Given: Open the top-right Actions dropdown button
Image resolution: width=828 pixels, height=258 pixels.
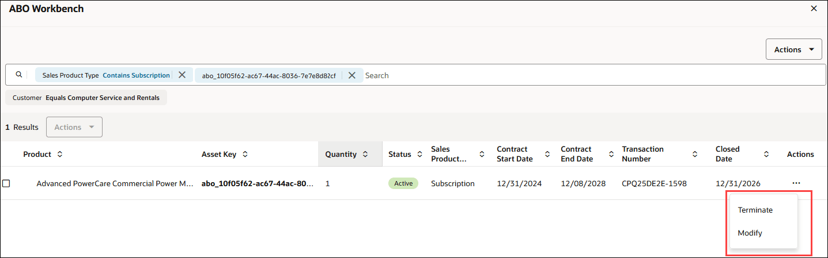Looking at the screenshot, I should 793,49.
